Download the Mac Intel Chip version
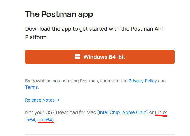190x136 pixels. click(x=109, y=112)
